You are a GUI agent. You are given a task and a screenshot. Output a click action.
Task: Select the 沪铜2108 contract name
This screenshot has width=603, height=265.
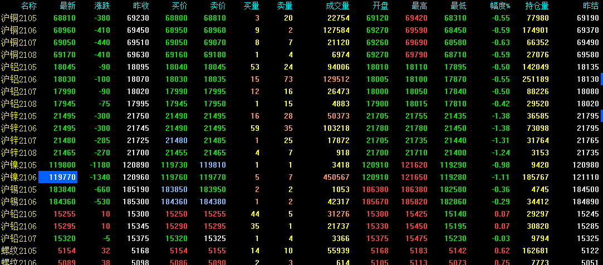point(18,55)
